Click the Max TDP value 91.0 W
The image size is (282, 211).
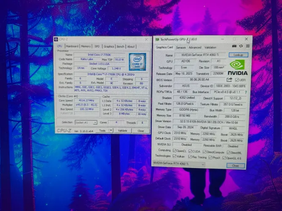[x=119, y=60]
